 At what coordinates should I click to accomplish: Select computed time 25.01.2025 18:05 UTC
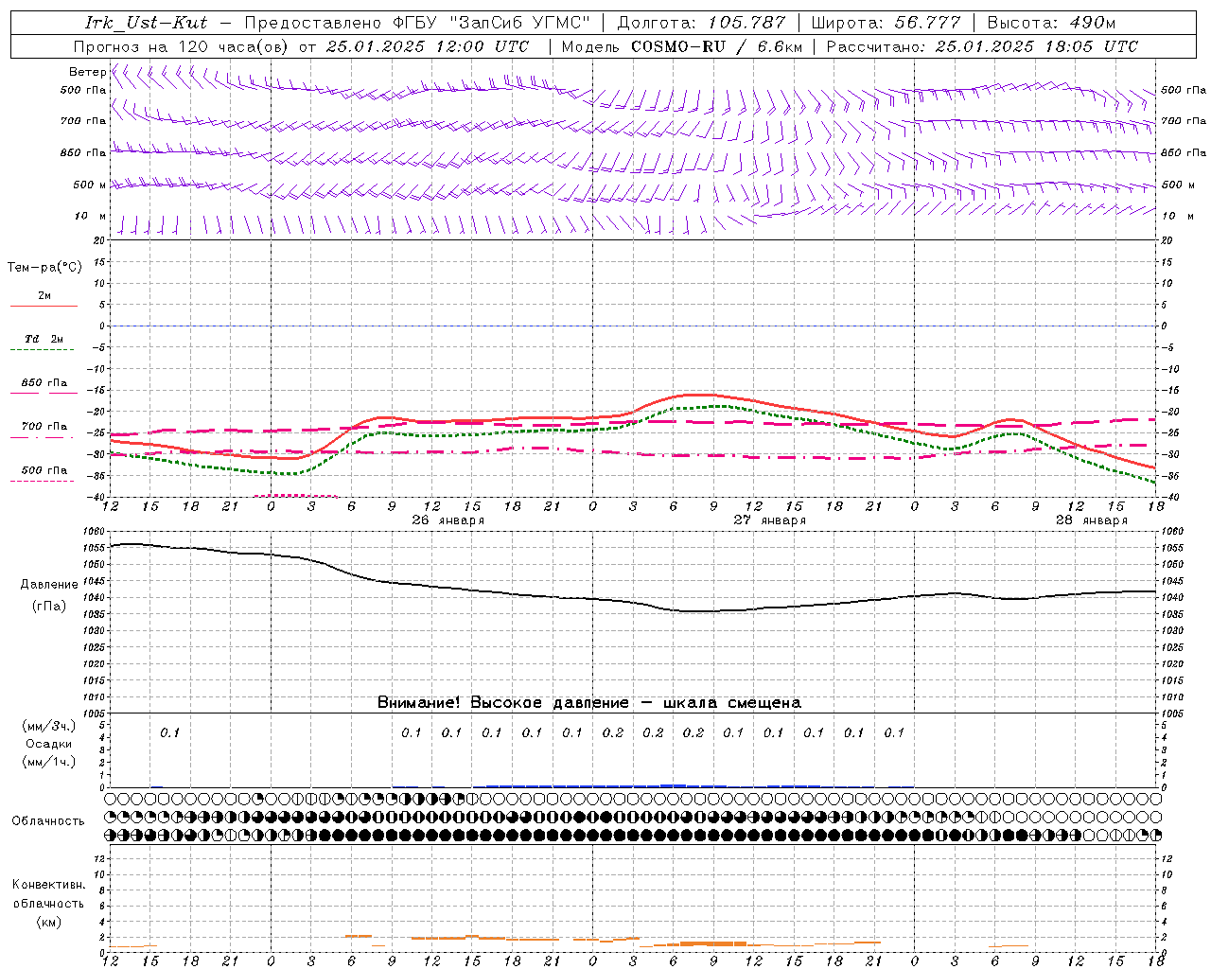(x=1036, y=46)
